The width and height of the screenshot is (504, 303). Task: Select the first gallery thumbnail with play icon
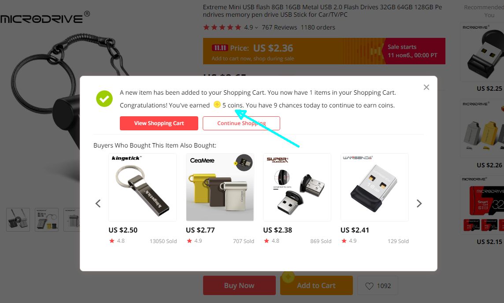18,220
